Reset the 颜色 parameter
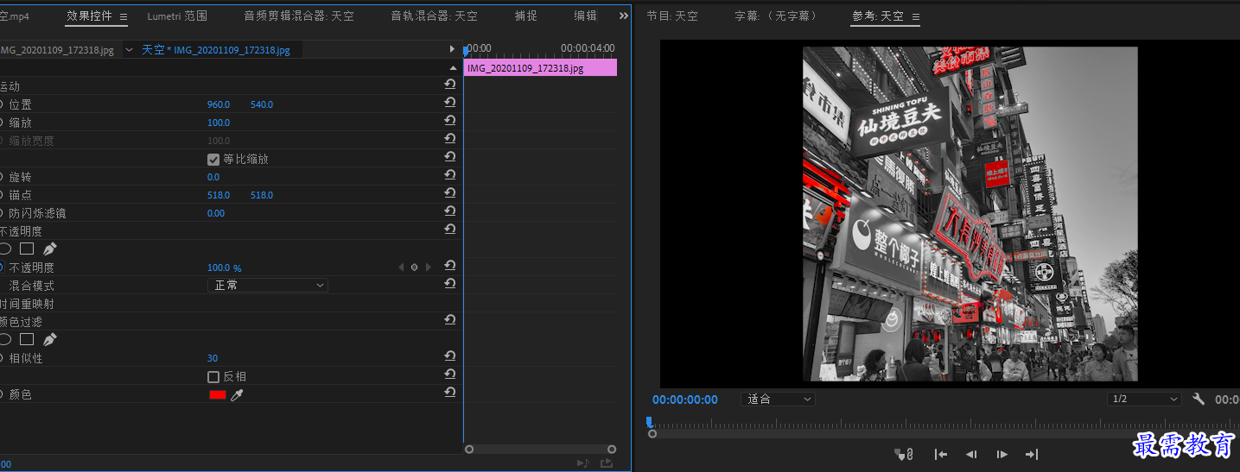The height and width of the screenshot is (472, 1240). click(449, 393)
